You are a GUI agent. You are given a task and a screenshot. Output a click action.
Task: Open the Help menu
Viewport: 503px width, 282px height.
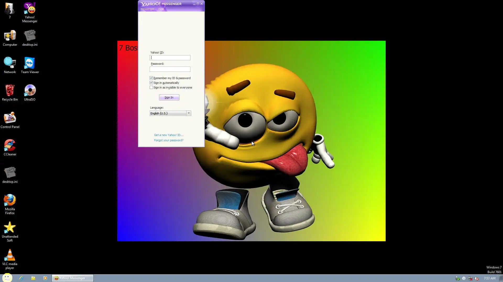click(161, 9)
